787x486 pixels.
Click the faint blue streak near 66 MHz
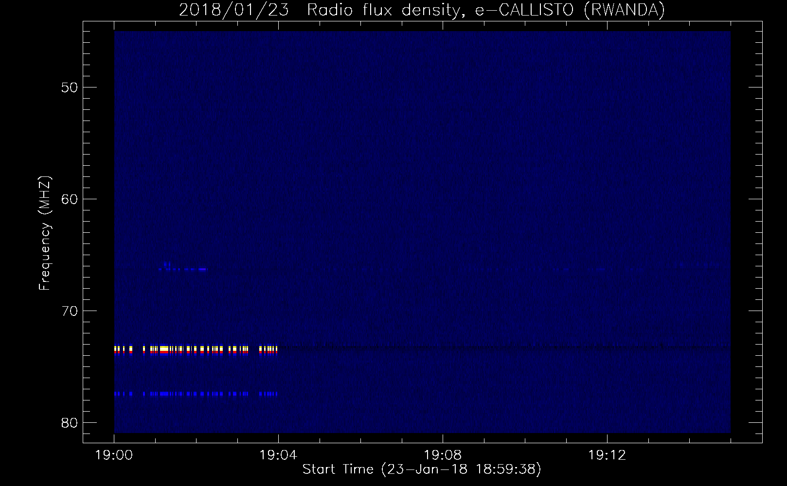(x=182, y=268)
